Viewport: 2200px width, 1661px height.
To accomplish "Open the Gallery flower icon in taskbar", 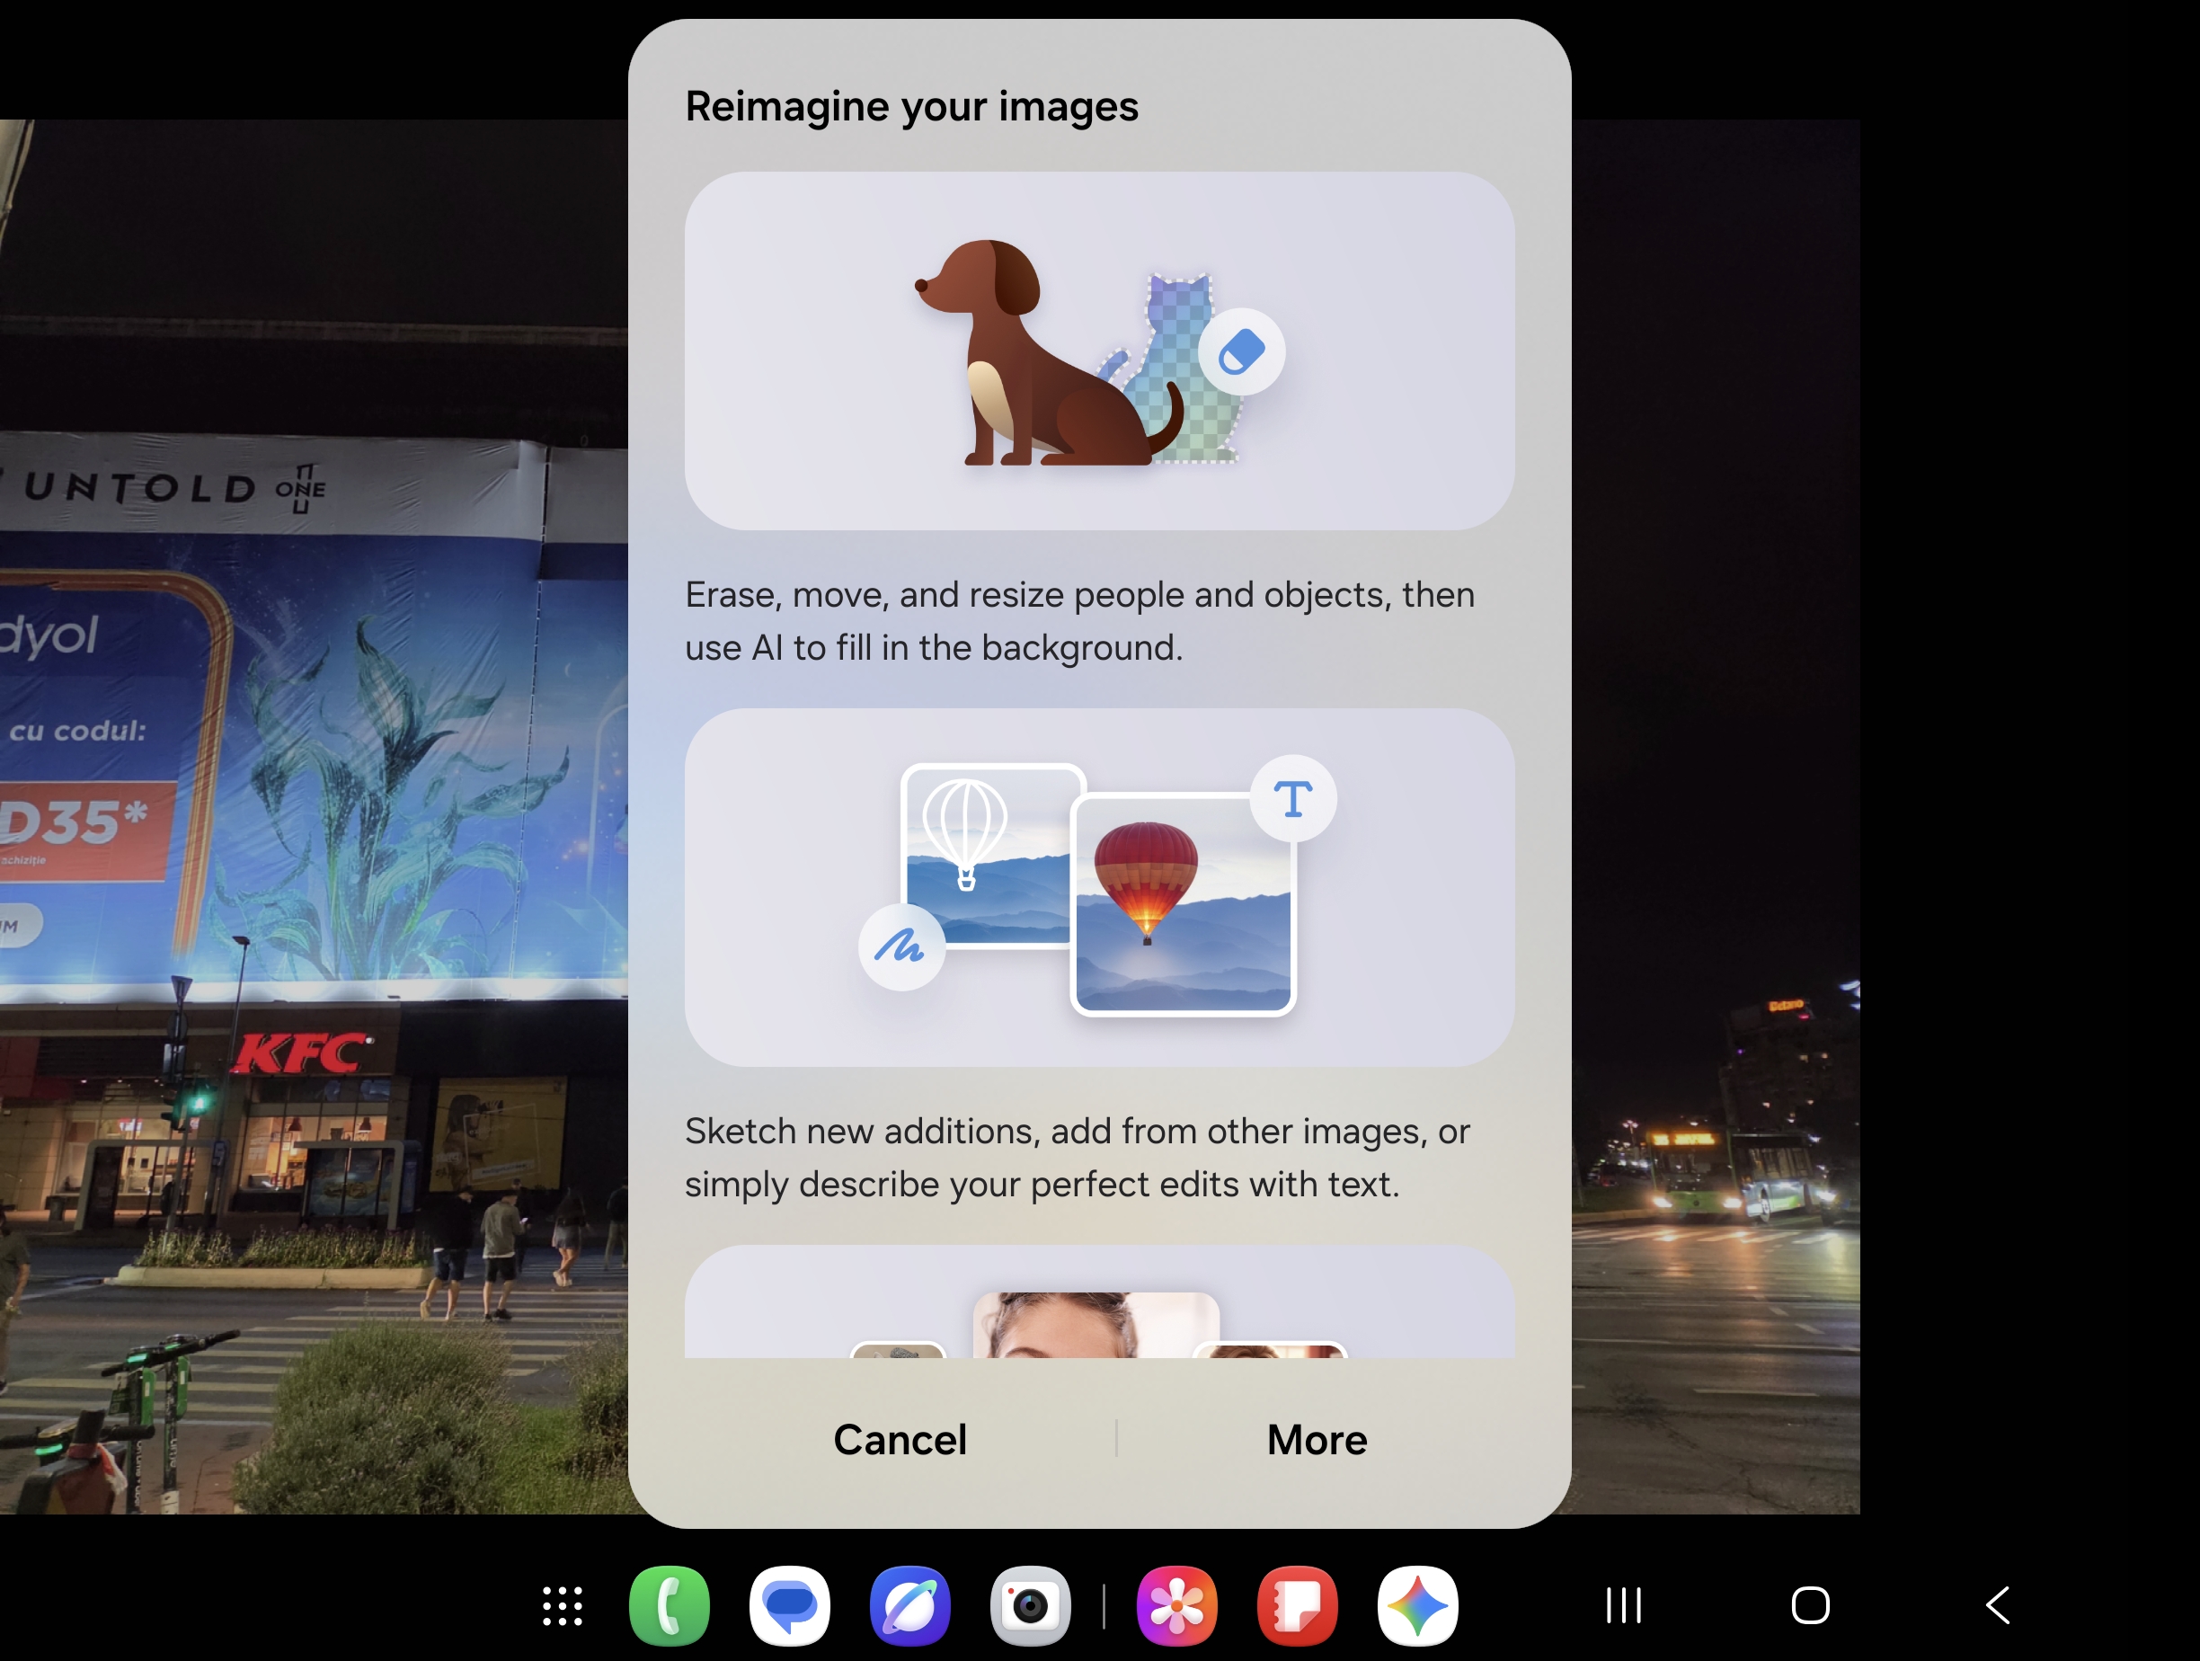I will [x=1177, y=1605].
